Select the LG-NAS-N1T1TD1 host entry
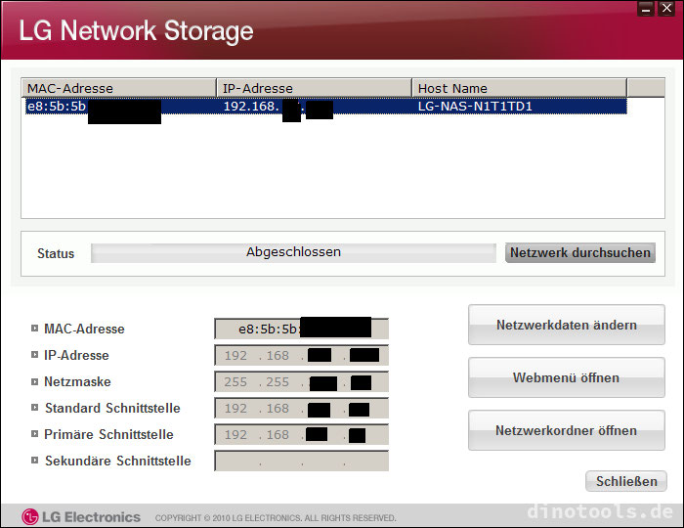The image size is (684, 528). point(475,107)
